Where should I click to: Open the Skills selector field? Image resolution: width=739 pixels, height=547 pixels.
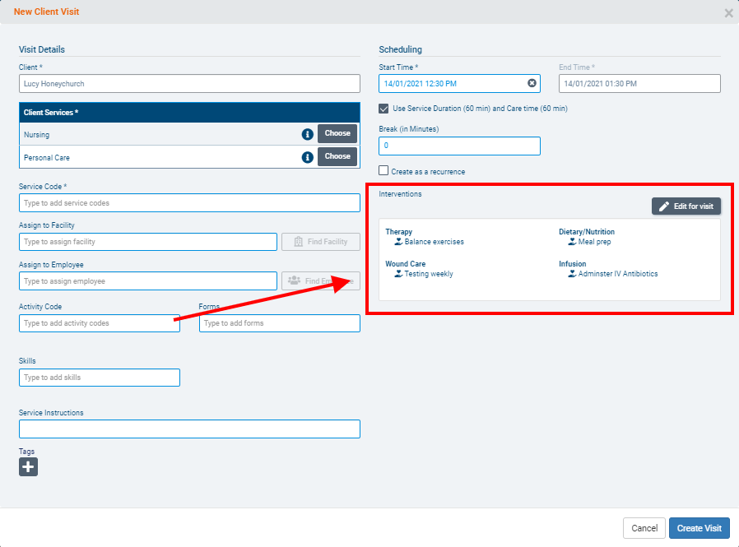point(99,378)
